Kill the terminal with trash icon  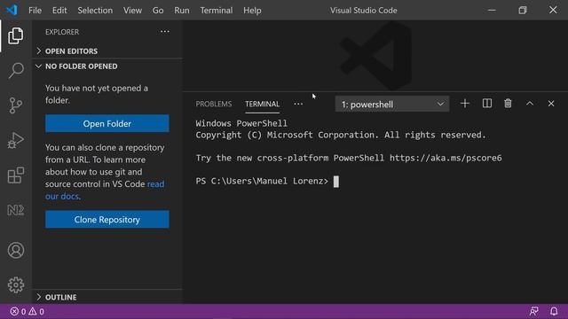(508, 104)
